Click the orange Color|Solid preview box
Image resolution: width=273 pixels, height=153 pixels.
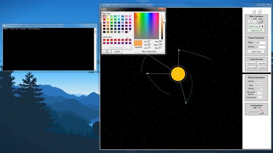(138, 43)
